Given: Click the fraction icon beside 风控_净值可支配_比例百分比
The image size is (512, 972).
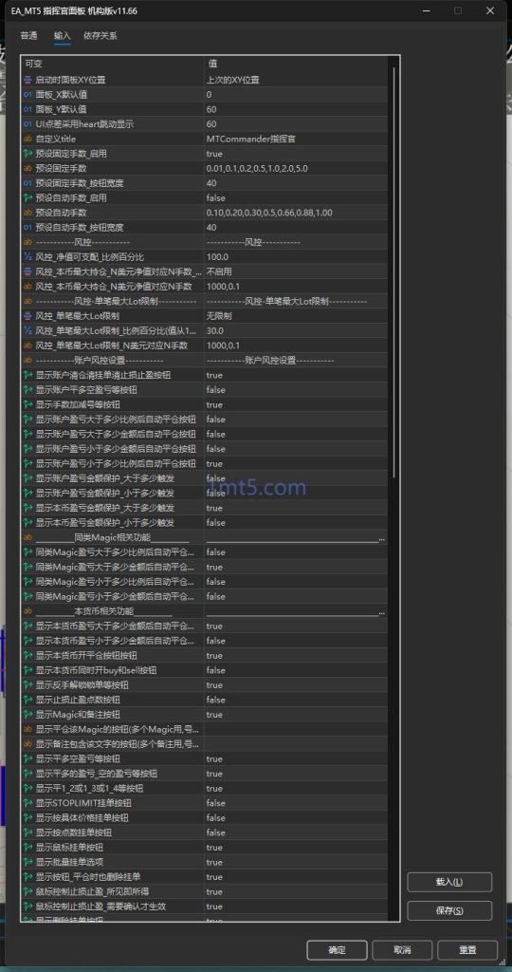Looking at the screenshot, I should pyautogui.click(x=27, y=256).
